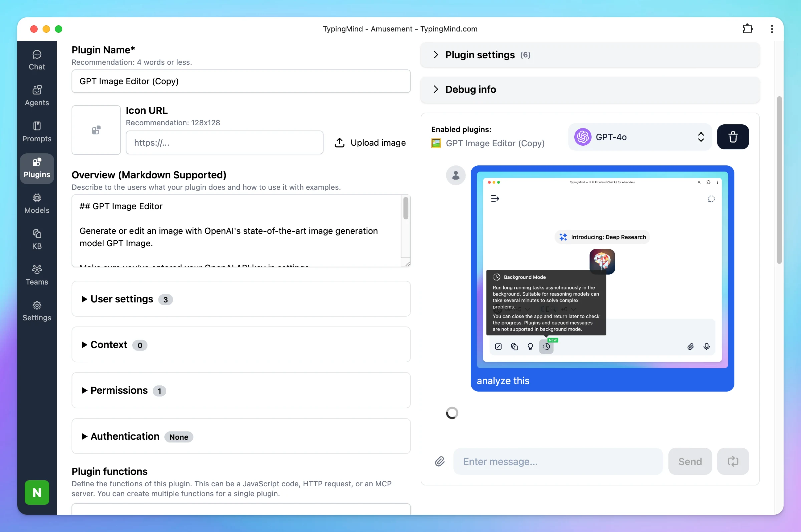The image size is (801, 532).
Task: Open the Teams sidebar section
Action: (37, 275)
